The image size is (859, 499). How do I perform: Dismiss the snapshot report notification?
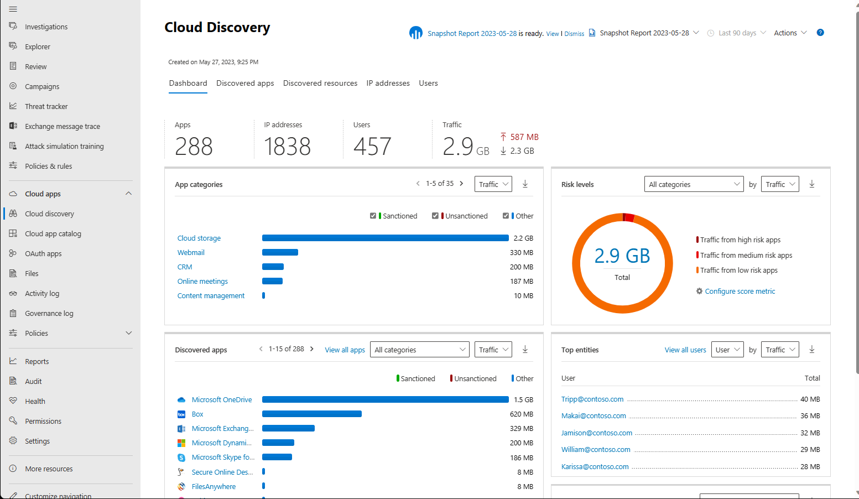pyautogui.click(x=574, y=34)
